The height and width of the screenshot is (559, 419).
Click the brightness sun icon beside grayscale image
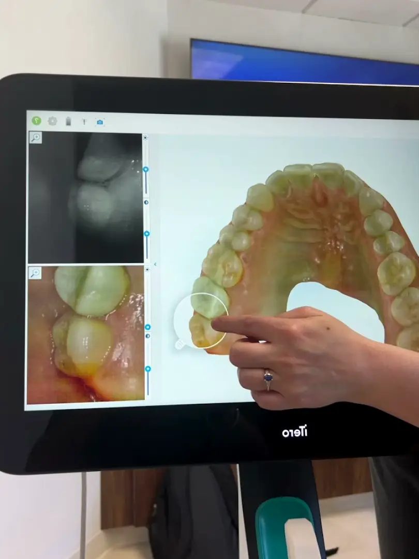coord(145,138)
